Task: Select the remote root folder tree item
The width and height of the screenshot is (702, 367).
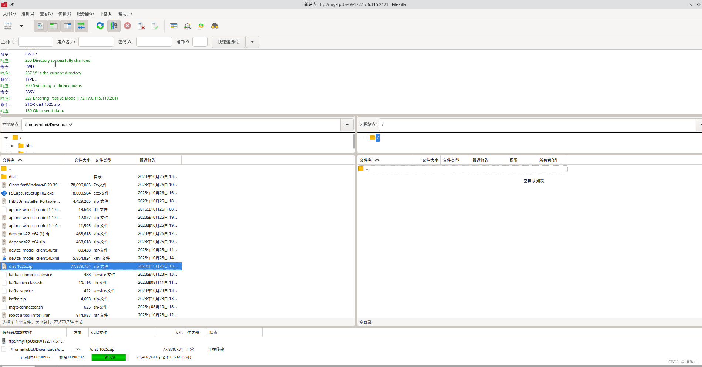Action: (378, 138)
